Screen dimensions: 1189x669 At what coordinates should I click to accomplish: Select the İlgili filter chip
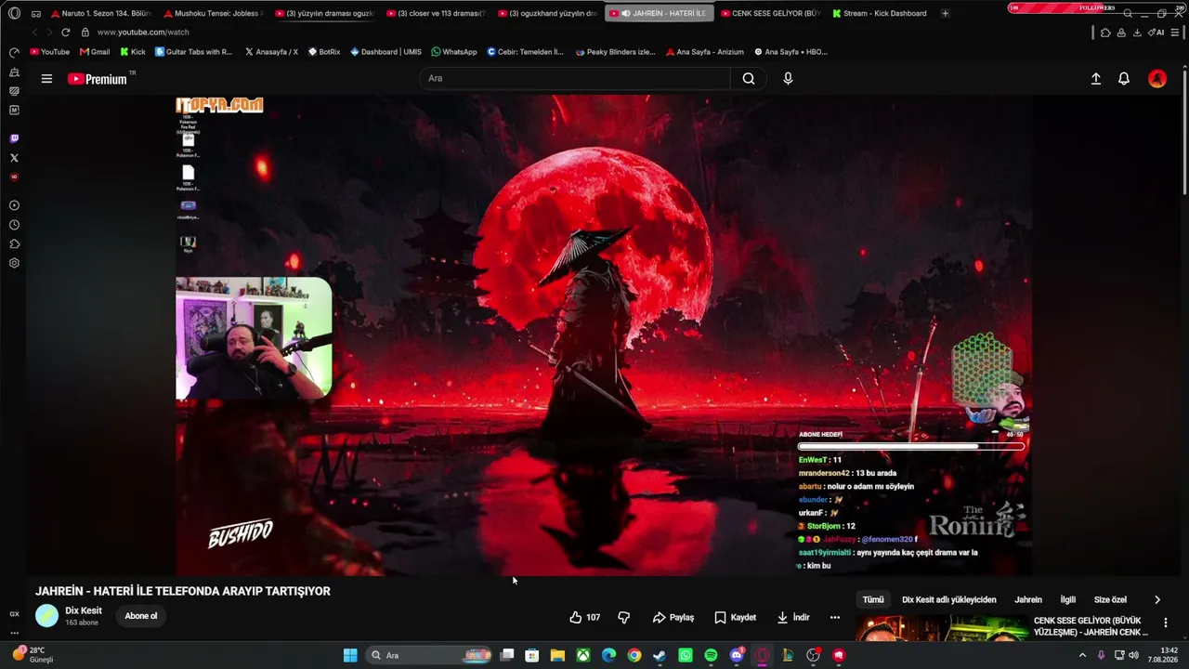click(1068, 599)
